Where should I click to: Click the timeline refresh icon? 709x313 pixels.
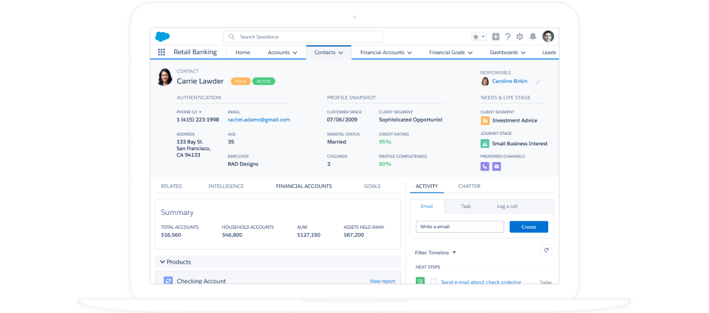tap(546, 250)
